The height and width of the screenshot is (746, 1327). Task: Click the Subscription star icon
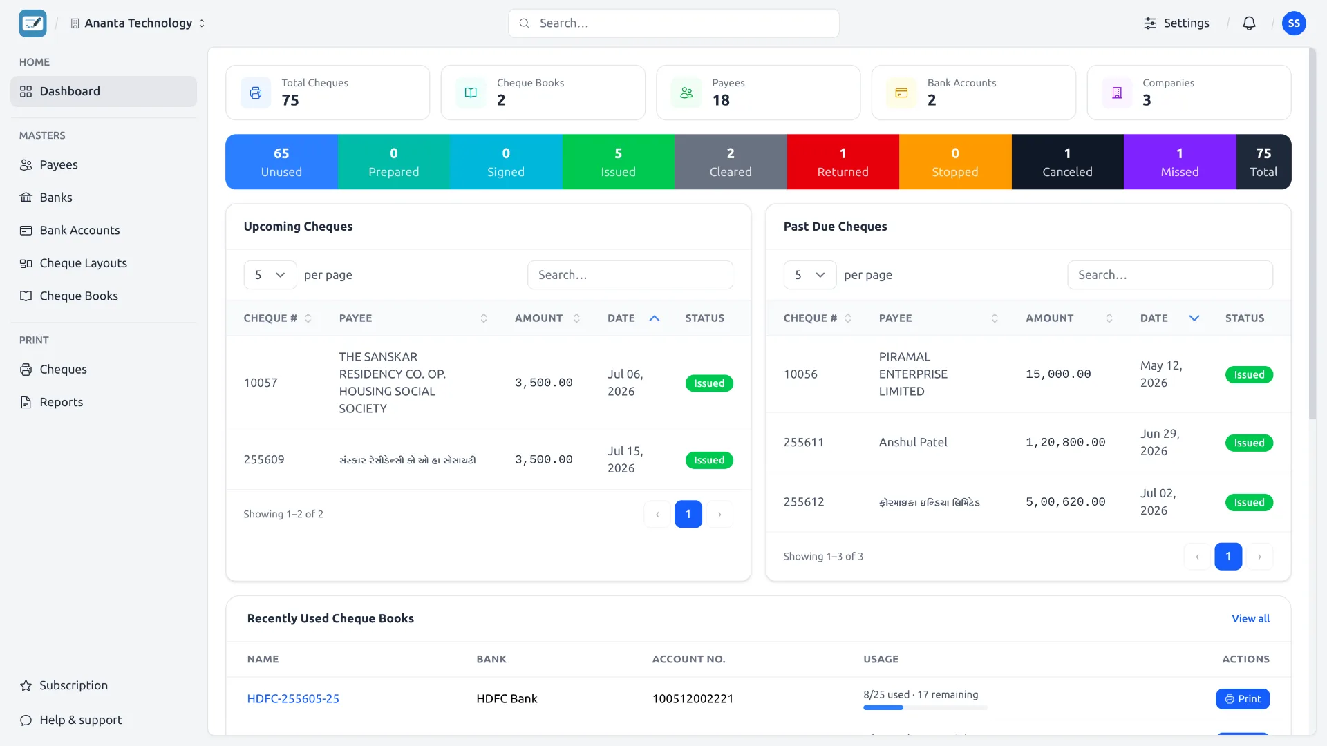(x=26, y=686)
